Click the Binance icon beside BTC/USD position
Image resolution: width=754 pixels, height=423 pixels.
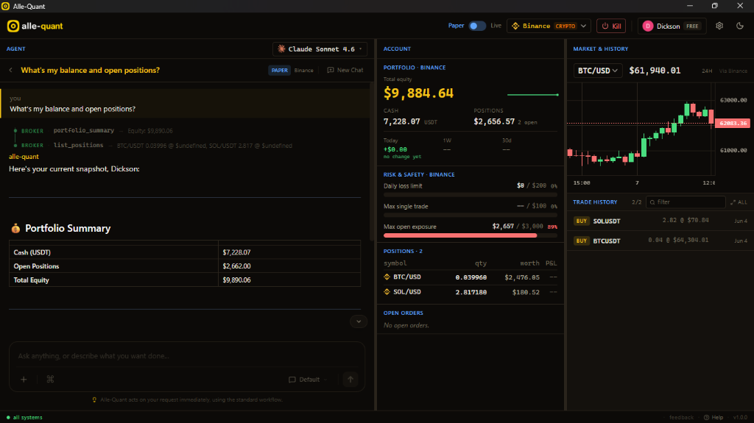[387, 277]
